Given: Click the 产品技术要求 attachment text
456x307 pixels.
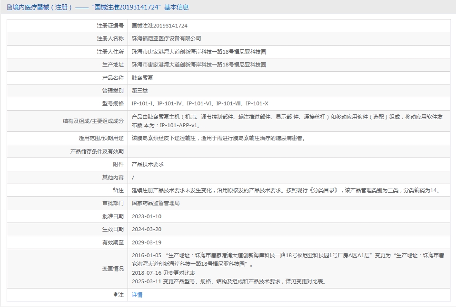Looking at the screenshot, I should (148, 164).
